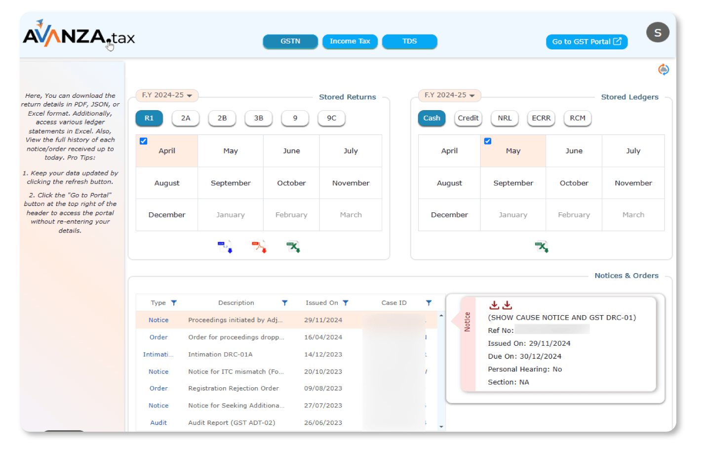Open Notice for ITC mismatch row
The image size is (703, 449).
pos(286,371)
